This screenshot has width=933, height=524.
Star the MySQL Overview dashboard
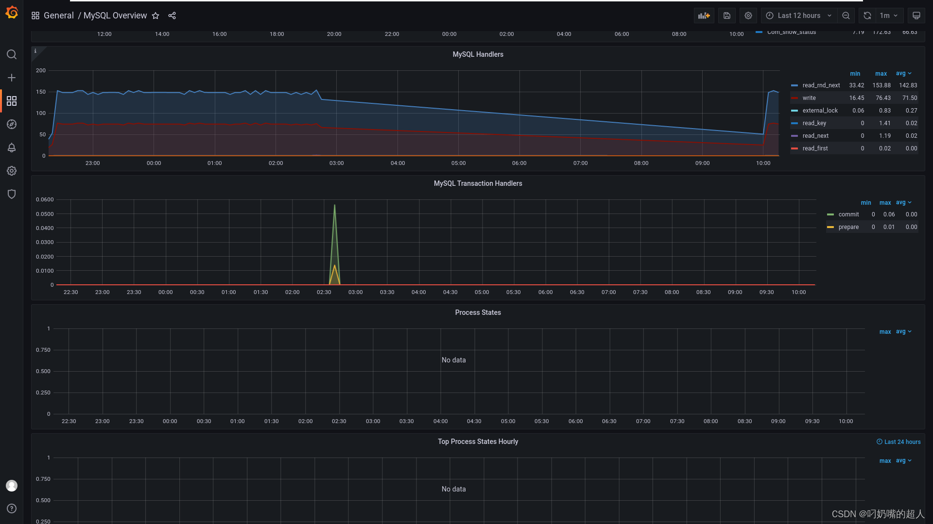click(155, 16)
